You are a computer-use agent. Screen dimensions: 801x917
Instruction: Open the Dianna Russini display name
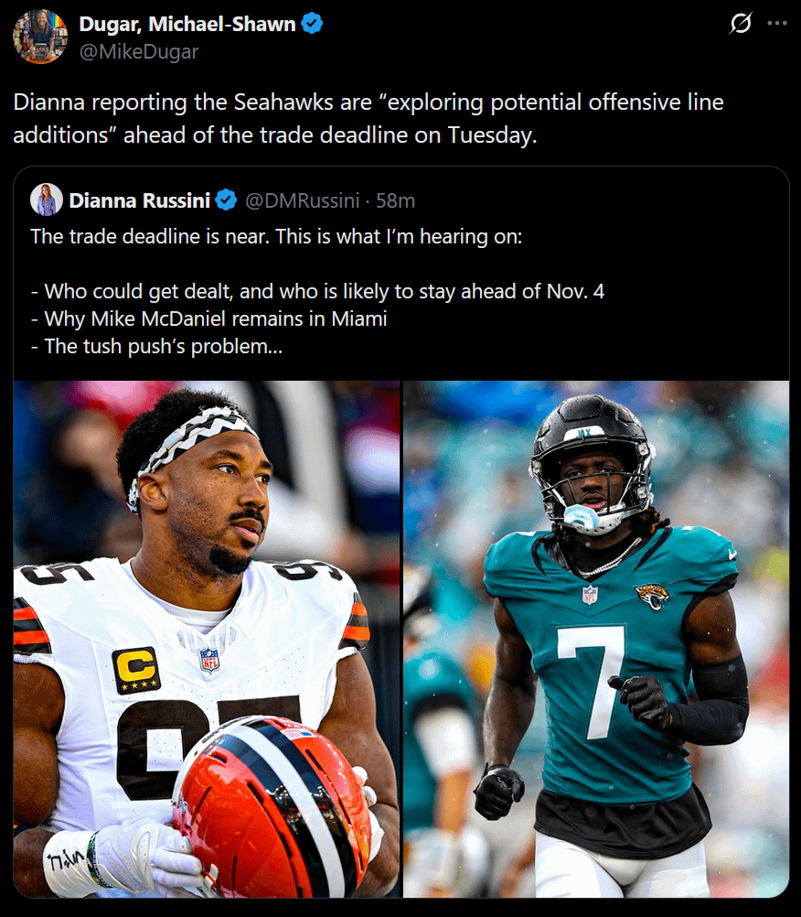(x=140, y=200)
